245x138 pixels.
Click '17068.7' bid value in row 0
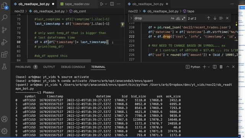point(121,100)
